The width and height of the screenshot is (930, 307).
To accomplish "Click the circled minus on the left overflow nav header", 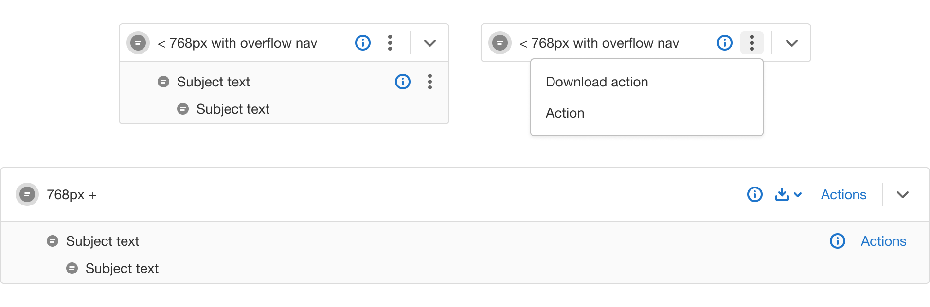I will point(138,43).
